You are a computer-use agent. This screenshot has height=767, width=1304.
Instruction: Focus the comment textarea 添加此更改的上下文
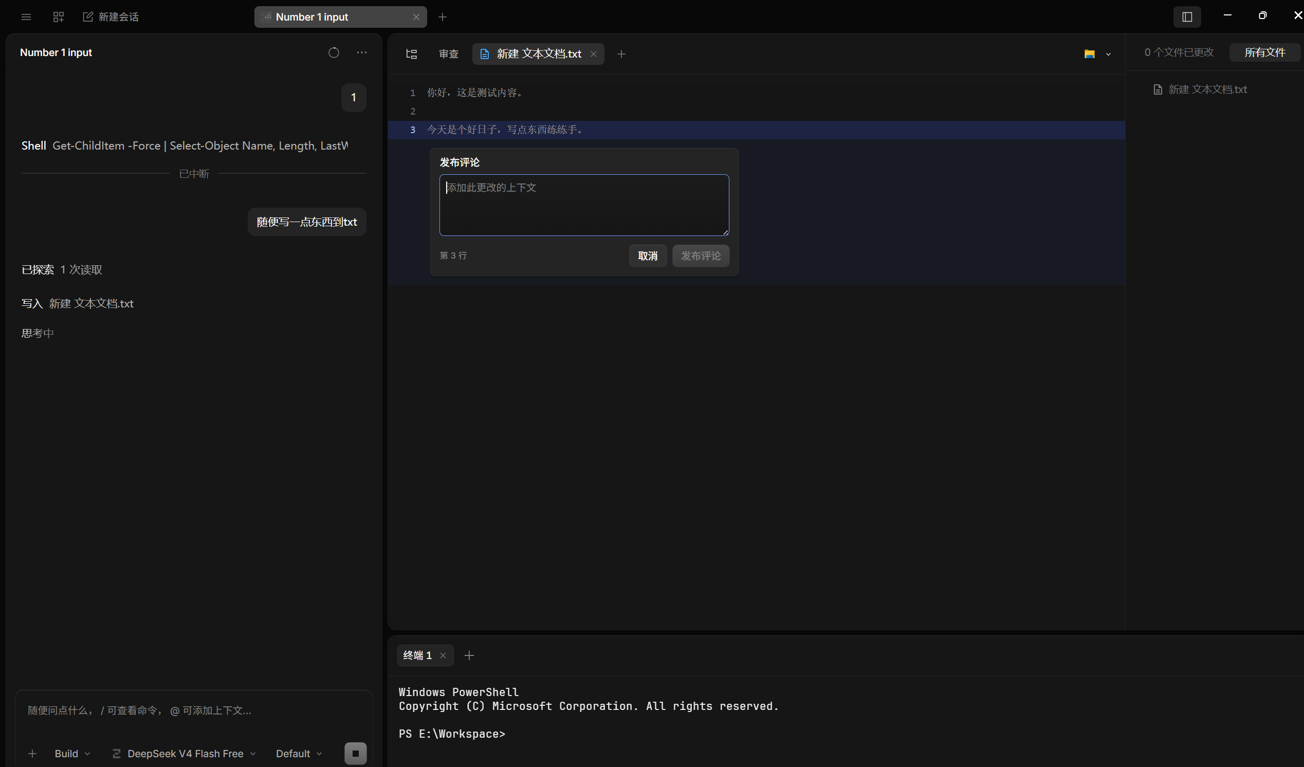pos(584,205)
